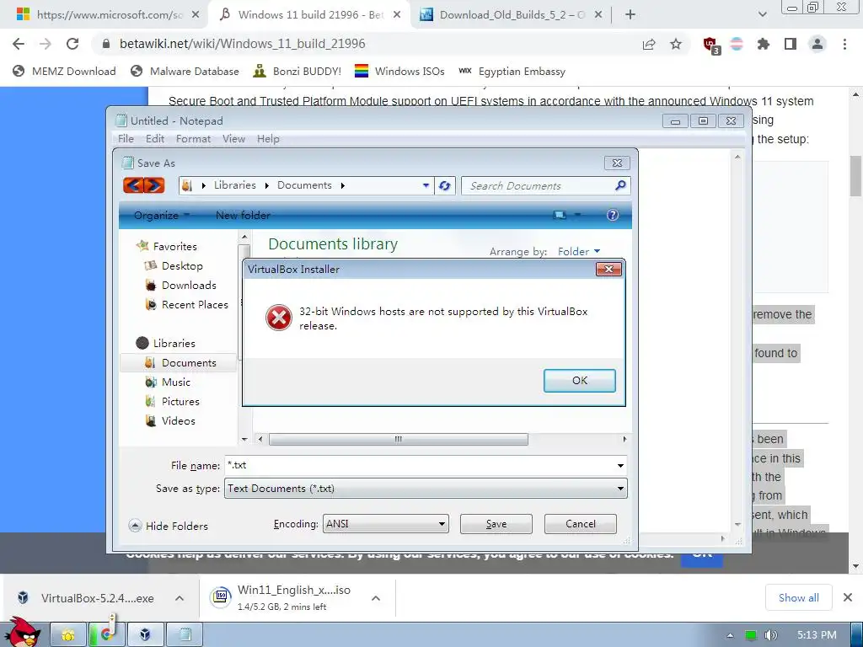Open Angry Birds start button
This screenshot has width=863, height=647.
click(24, 633)
